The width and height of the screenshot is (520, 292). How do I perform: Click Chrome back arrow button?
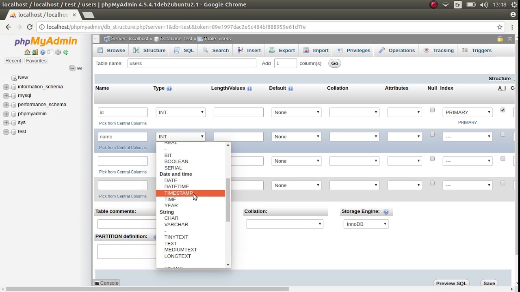click(x=9, y=27)
